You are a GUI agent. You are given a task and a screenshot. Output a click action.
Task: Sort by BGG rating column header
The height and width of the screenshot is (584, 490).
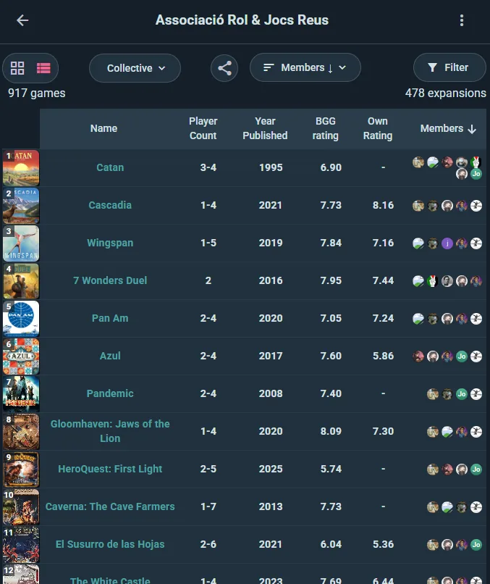coord(326,128)
